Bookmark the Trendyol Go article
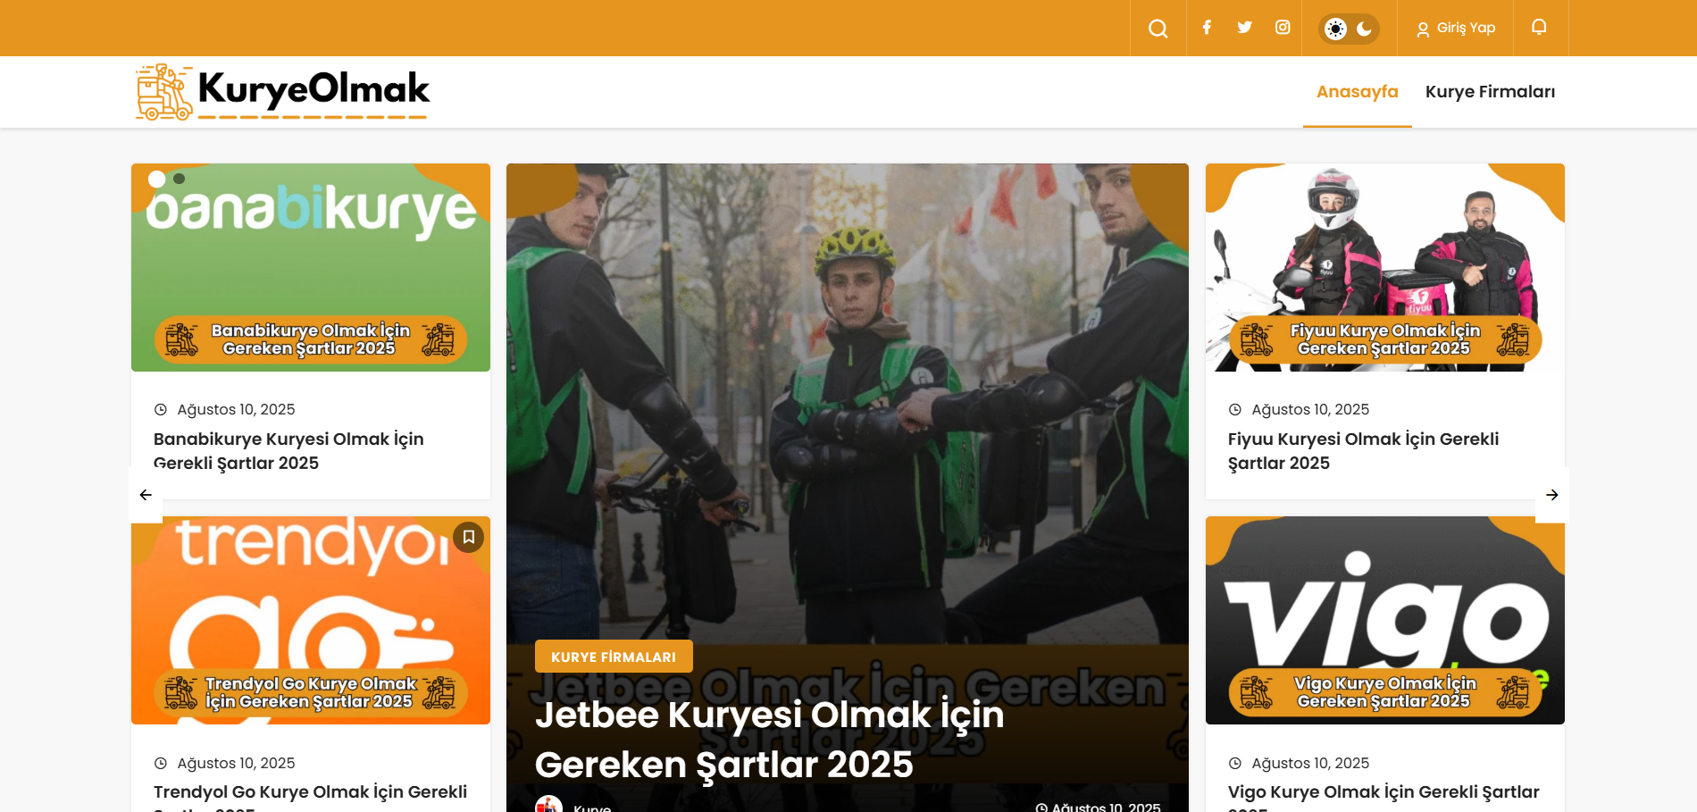1697x812 pixels. tap(469, 537)
